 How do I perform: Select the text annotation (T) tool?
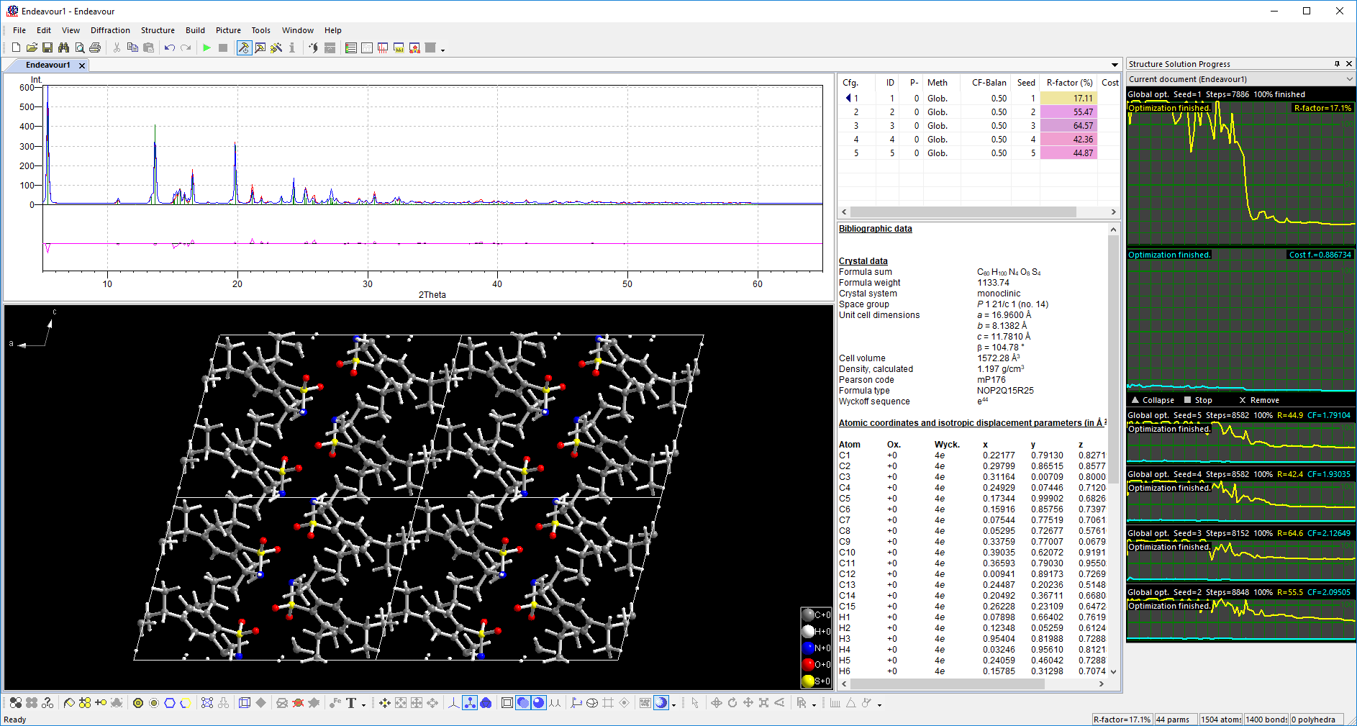(x=350, y=703)
